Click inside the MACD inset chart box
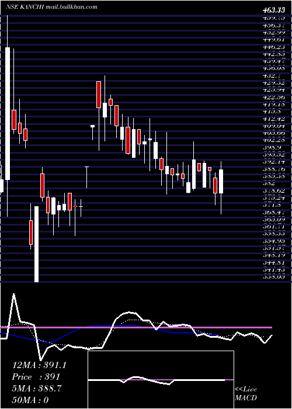The height and width of the screenshot is (409, 292). 161,380
